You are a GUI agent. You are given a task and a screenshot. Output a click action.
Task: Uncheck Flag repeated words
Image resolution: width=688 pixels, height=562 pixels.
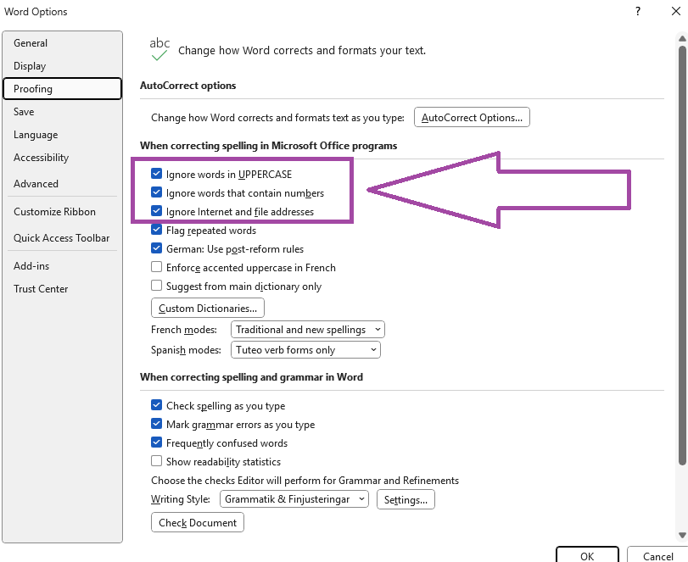156,230
